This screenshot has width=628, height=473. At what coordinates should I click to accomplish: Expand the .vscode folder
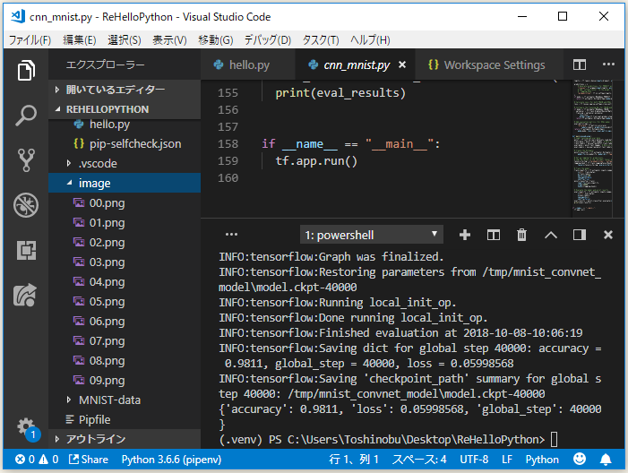point(125,163)
